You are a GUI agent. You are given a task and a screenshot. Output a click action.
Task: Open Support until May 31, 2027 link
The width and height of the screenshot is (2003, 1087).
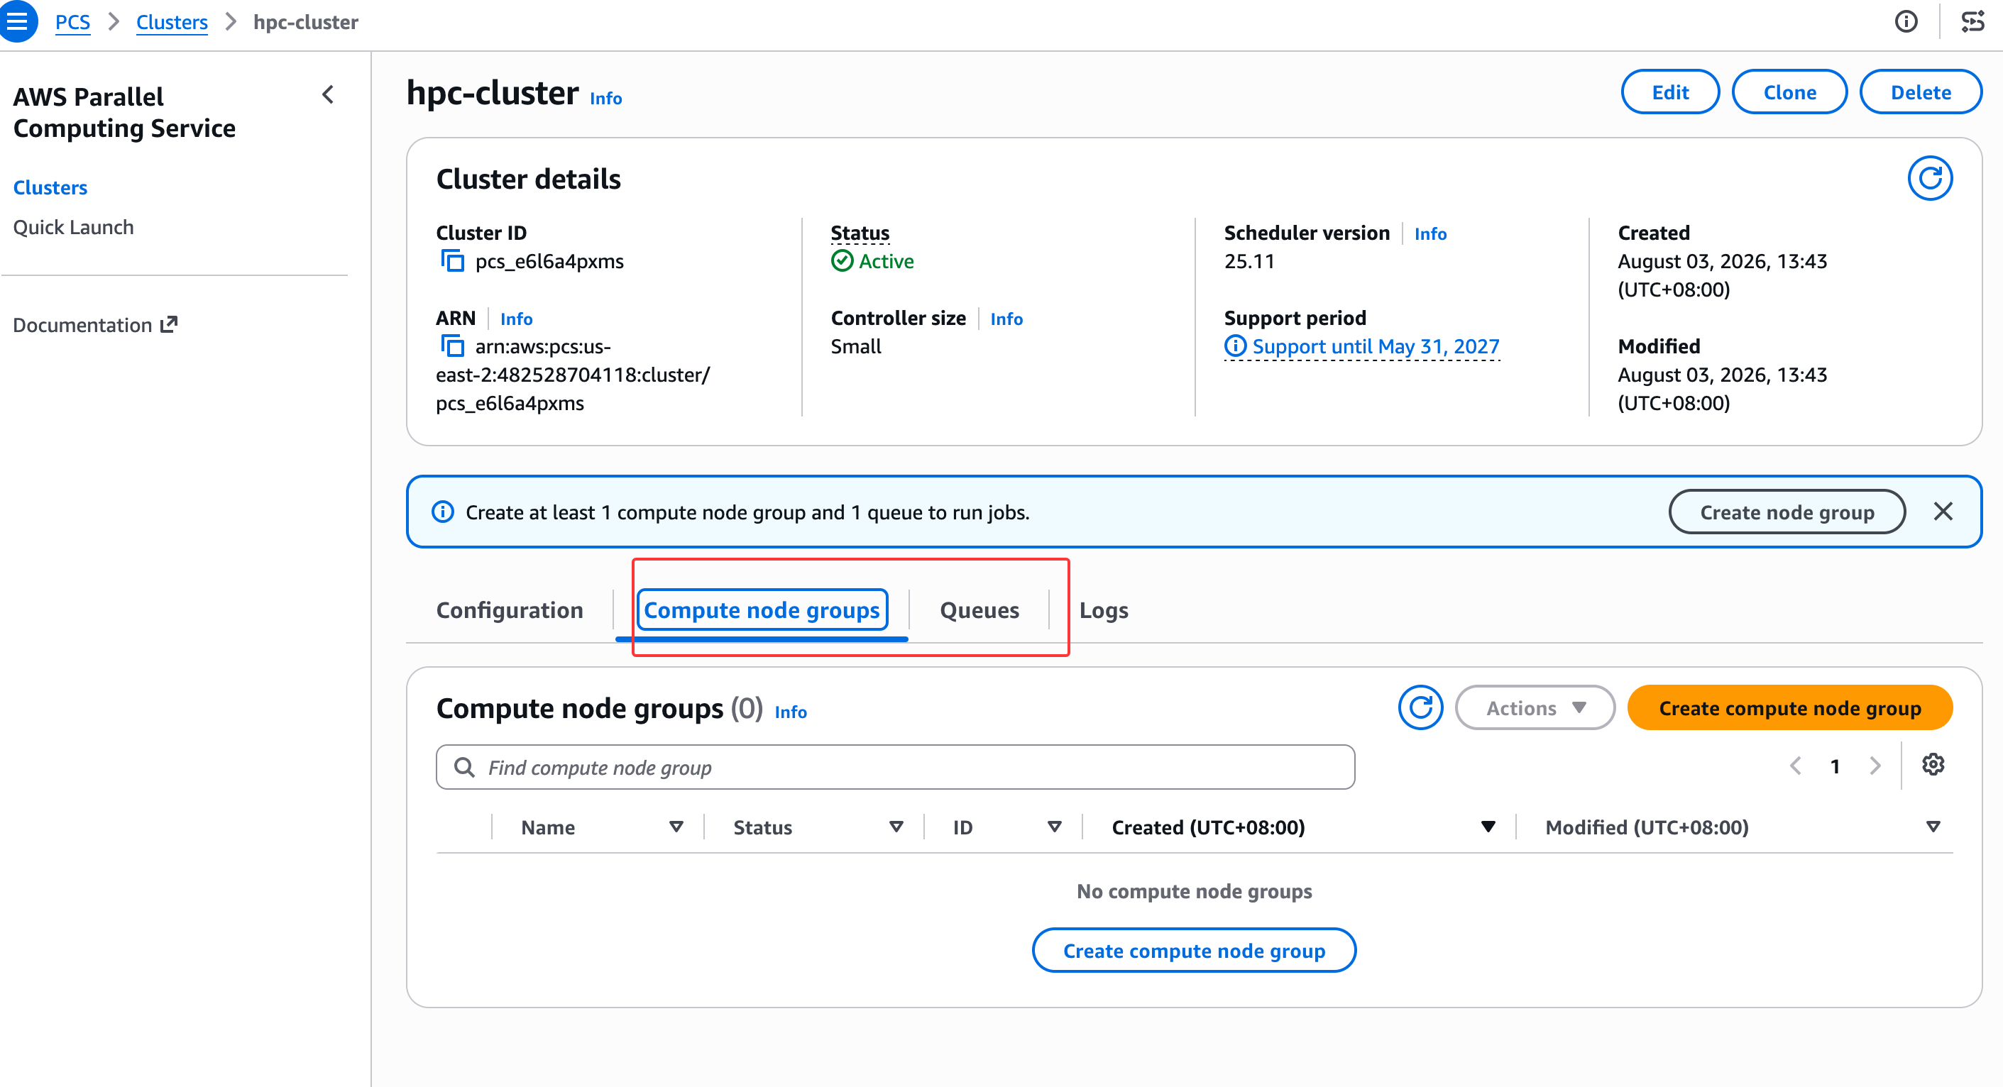coord(1376,346)
